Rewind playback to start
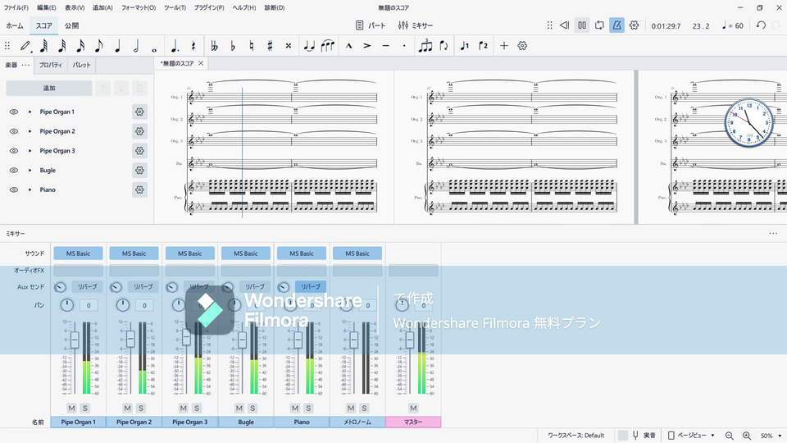This screenshot has height=443, width=787. [565, 25]
